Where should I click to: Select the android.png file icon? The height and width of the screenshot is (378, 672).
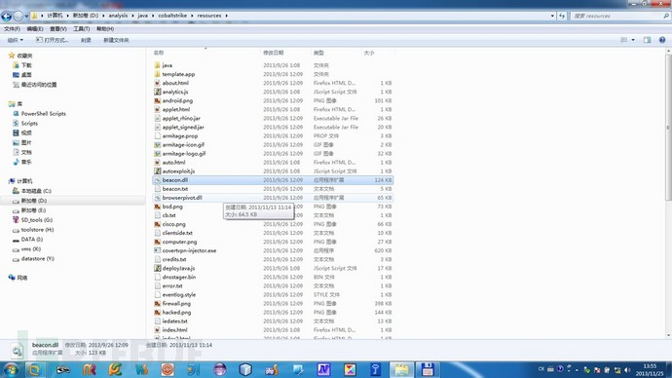157,100
